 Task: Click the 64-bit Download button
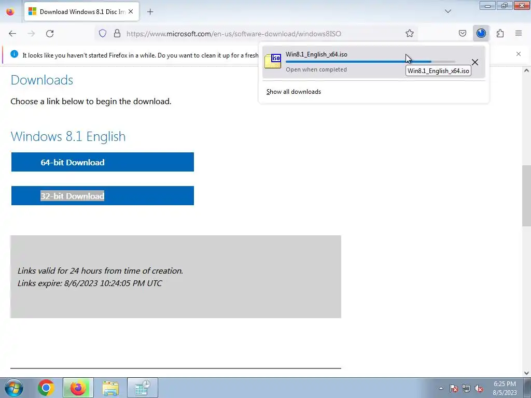[x=103, y=162]
